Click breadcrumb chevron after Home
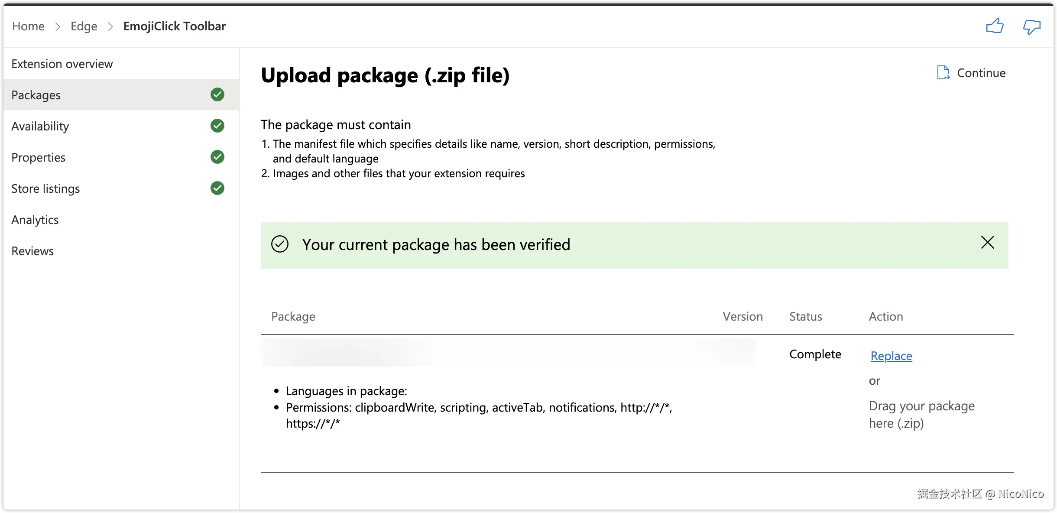The width and height of the screenshot is (1057, 513). [58, 27]
